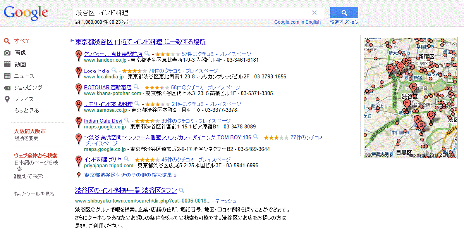Click marker G pin in results list

tap(79, 161)
